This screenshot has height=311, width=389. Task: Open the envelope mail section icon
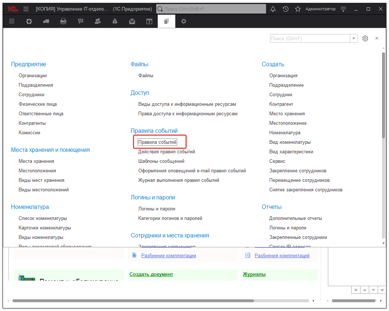click(132, 22)
